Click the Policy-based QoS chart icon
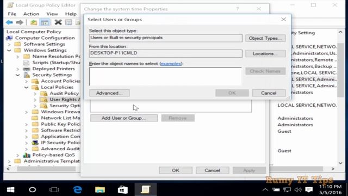 point(27,155)
